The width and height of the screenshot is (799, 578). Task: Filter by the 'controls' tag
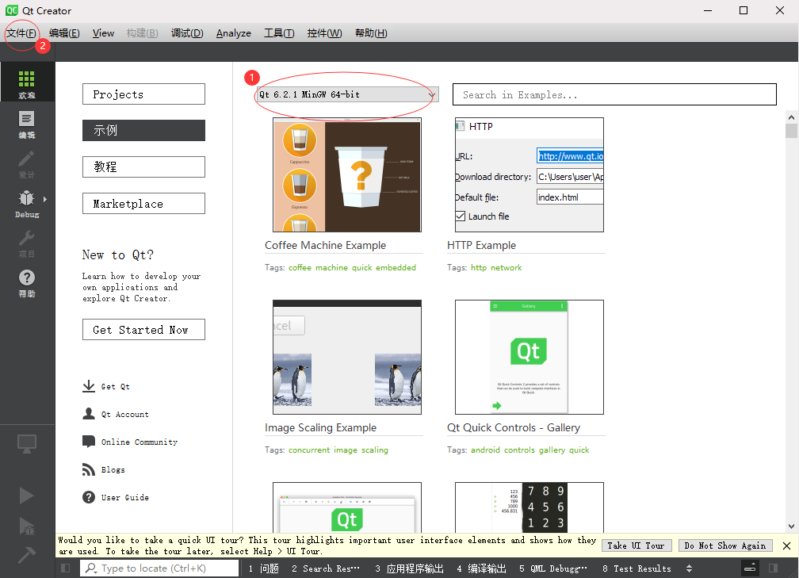(x=519, y=450)
